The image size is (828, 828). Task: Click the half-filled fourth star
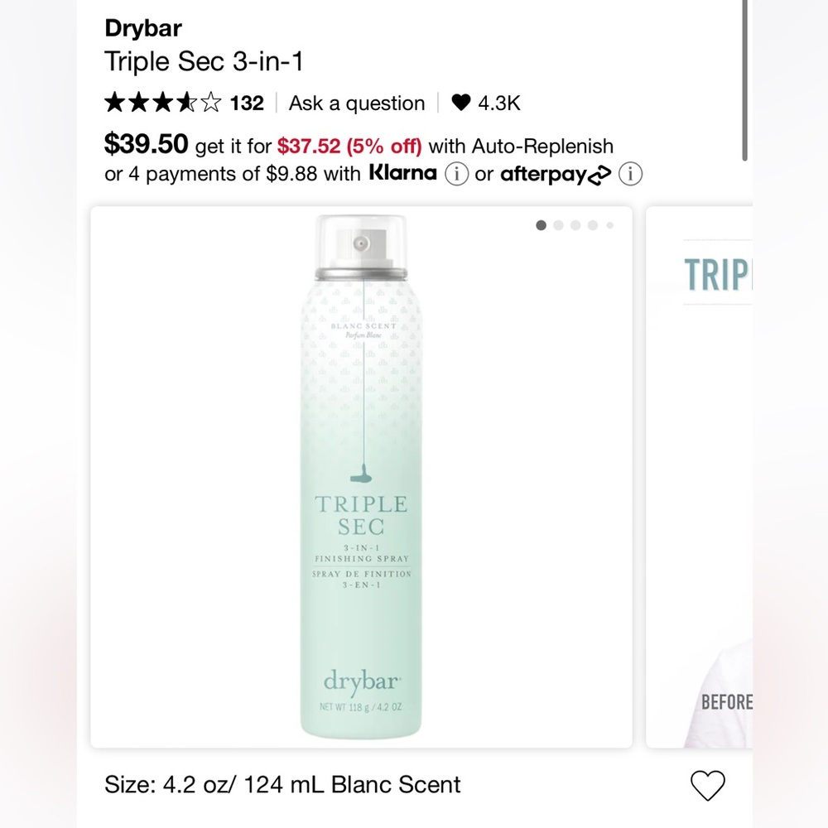pyautogui.click(x=186, y=102)
